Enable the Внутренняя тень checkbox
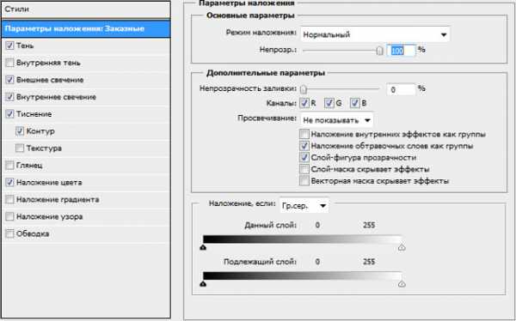The image size is (516, 321). point(9,63)
